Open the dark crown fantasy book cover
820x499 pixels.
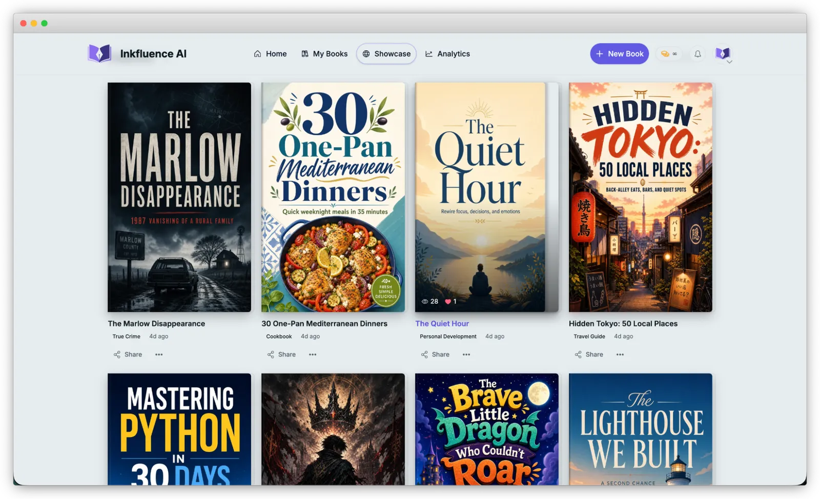click(333, 429)
